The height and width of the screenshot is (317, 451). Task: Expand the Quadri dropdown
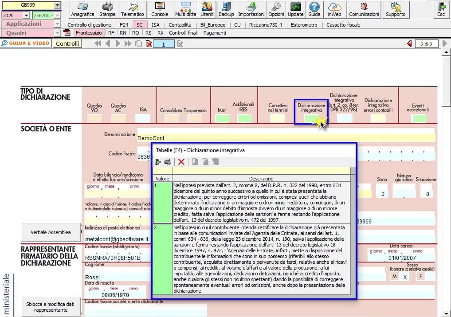58,33
